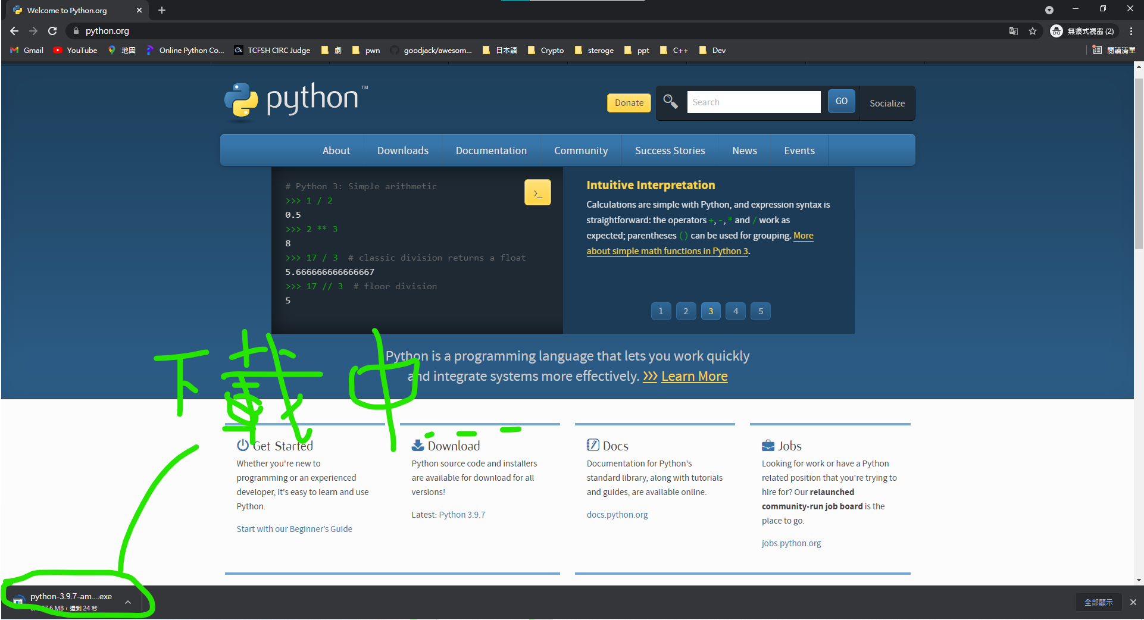Click the GO search button
Viewport: 1144px width, 620px height.
pyautogui.click(x=841, y=101)
